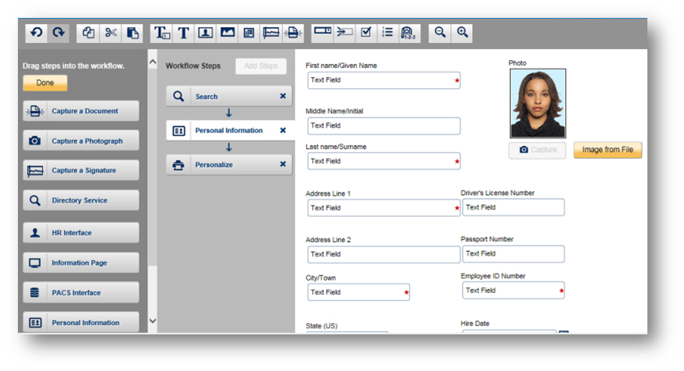The width and height of the screenshot is (684, 371).
Task: Insert the input field with arrow tool
Action: click(x=344, y=33)
